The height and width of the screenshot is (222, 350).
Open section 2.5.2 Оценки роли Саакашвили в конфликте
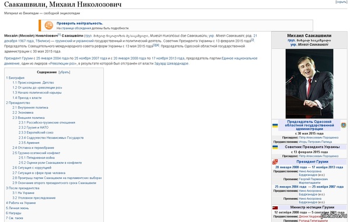[x=50, y=163]
